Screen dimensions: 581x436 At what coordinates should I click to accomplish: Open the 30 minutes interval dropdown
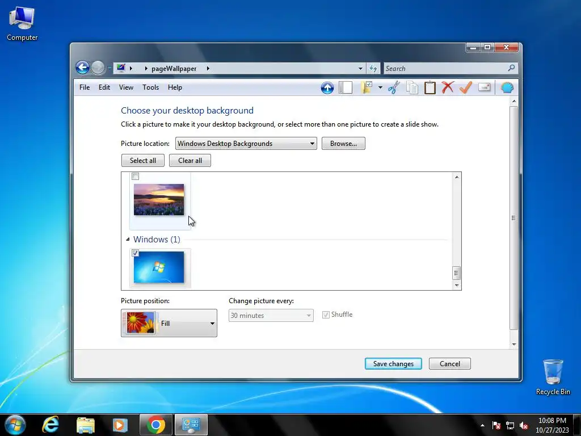(x=271, y=316)
